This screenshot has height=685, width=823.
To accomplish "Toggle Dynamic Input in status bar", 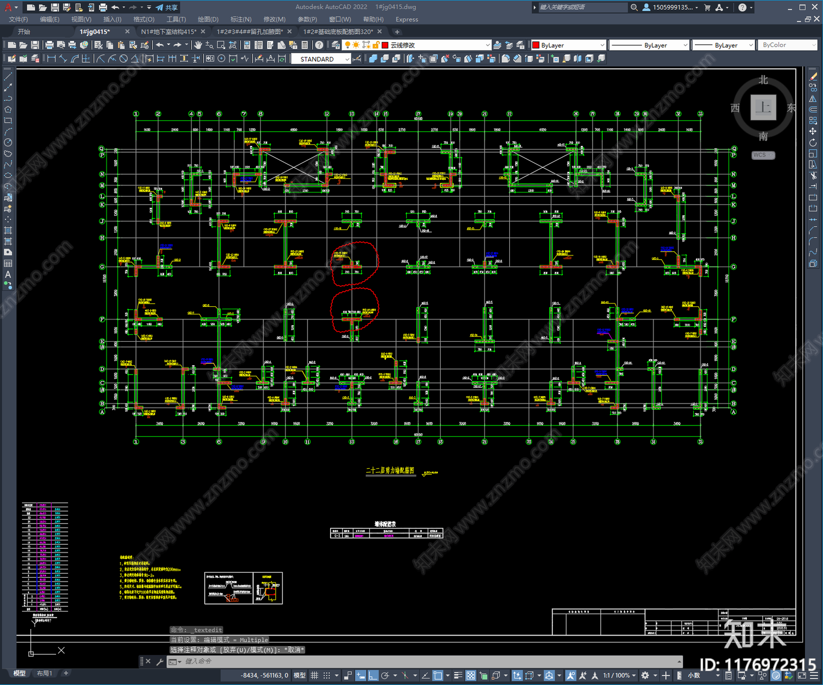I will point(361,675).
